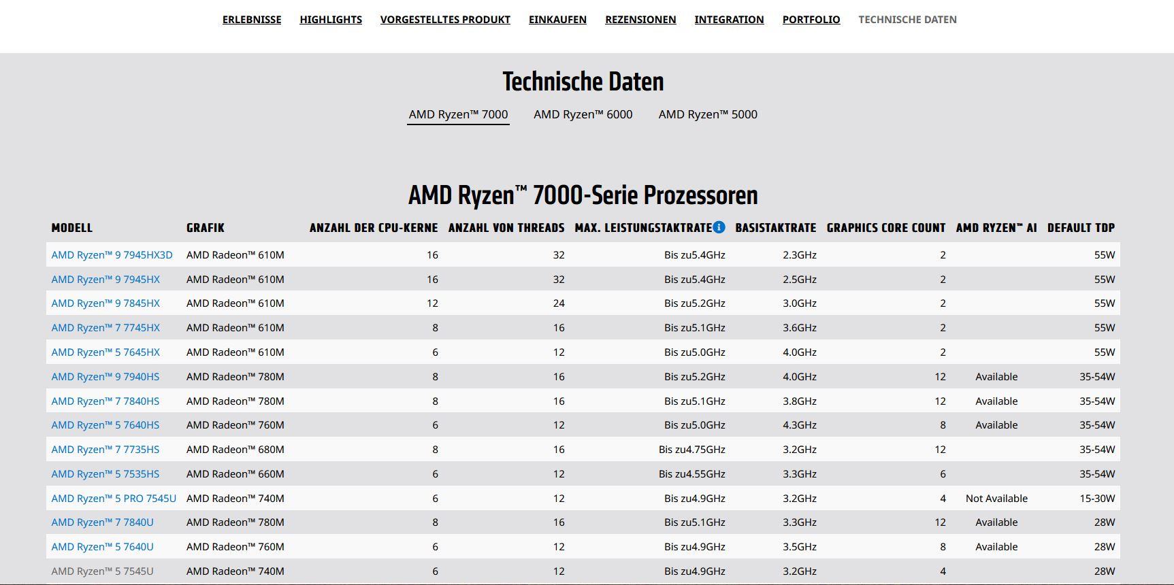The image size is (1174, 585).
Task: Click the Default TDP column header
Action: click(1081, 228)
